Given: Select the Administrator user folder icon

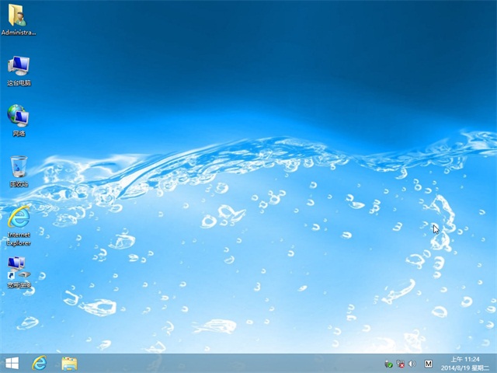Looking at the screenshot, I should pos(18,16).
